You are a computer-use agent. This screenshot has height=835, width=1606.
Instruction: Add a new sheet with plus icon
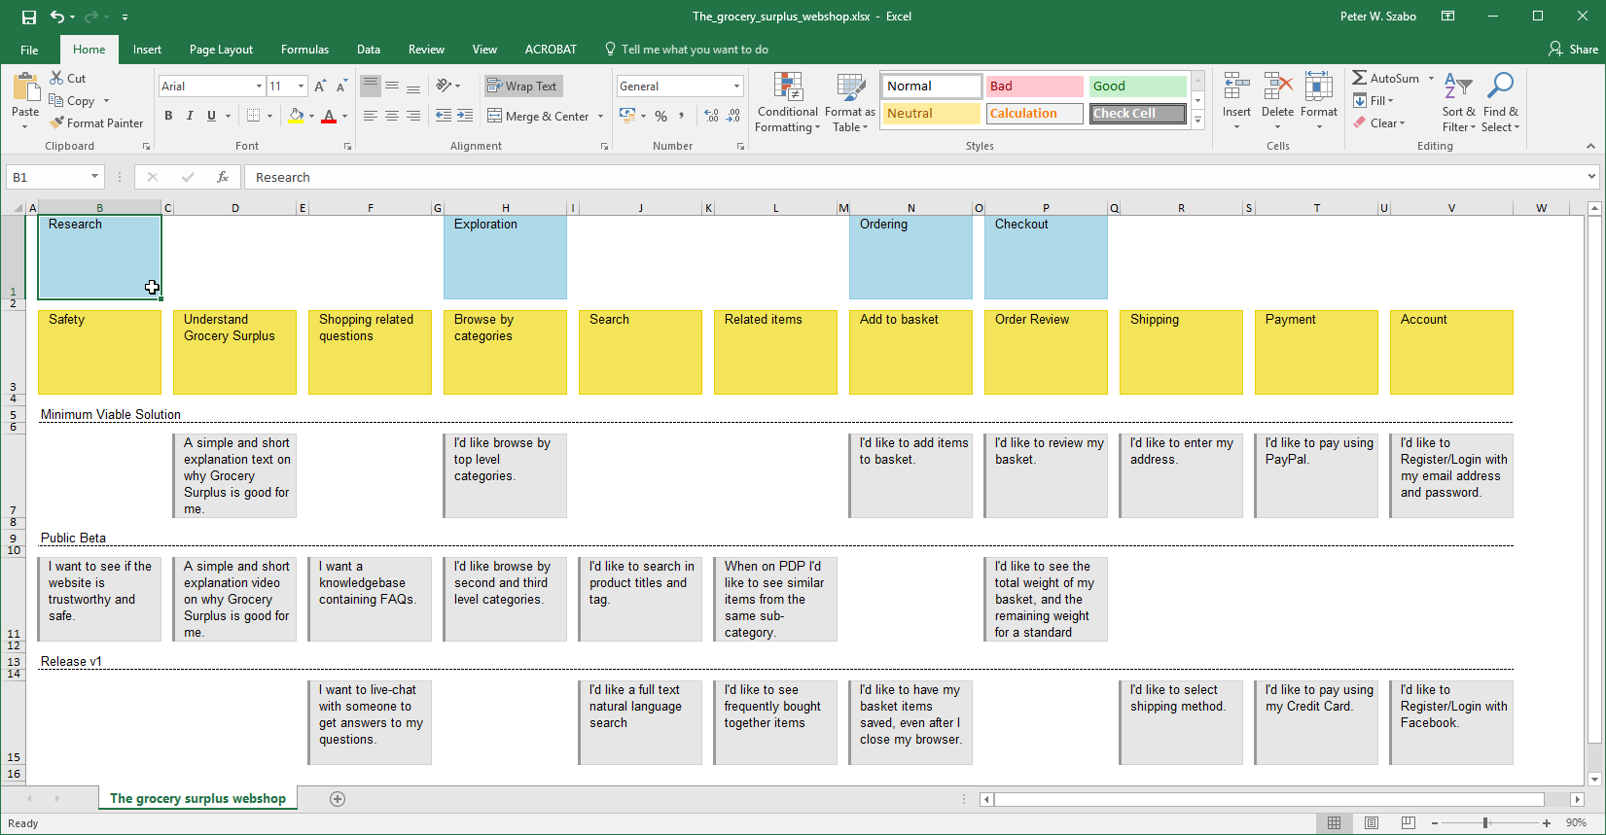pos(338,799)
